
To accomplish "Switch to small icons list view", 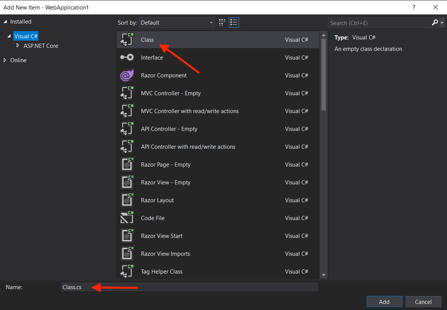I will pyautogui.click(x=234, y=22).
